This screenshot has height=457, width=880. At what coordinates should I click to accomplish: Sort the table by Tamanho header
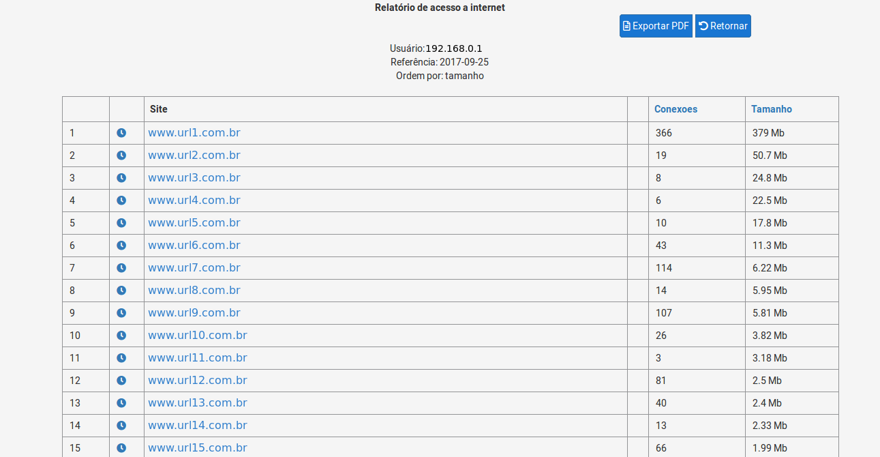tap(771, 109)
